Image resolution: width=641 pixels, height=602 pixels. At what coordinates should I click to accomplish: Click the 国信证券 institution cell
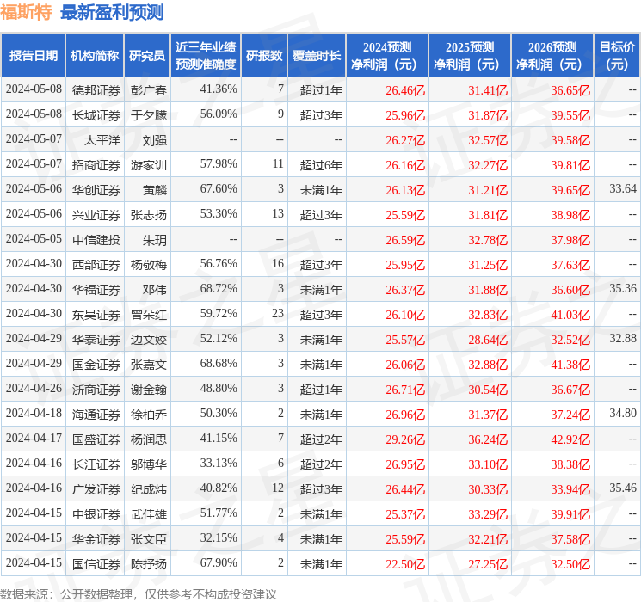(x=96, y=564)
